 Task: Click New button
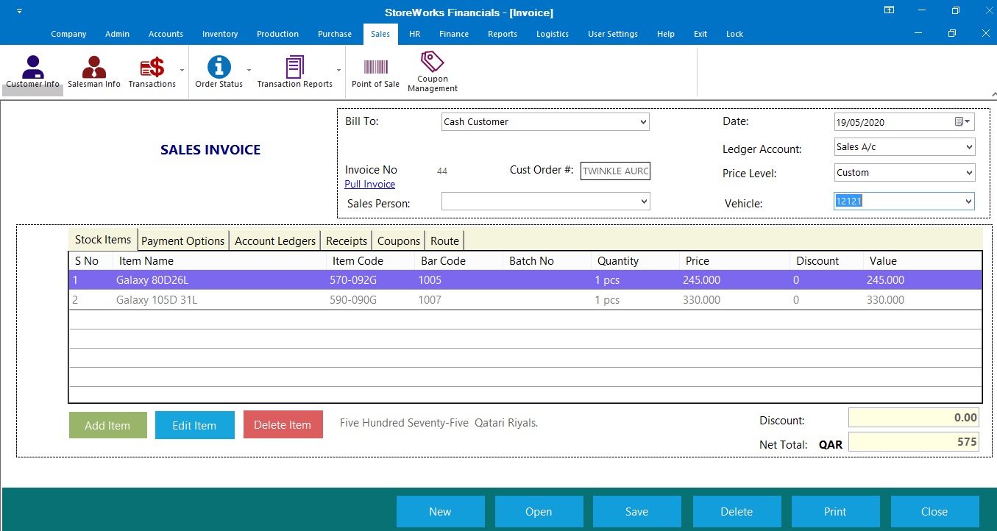click(x=440, y=512)
